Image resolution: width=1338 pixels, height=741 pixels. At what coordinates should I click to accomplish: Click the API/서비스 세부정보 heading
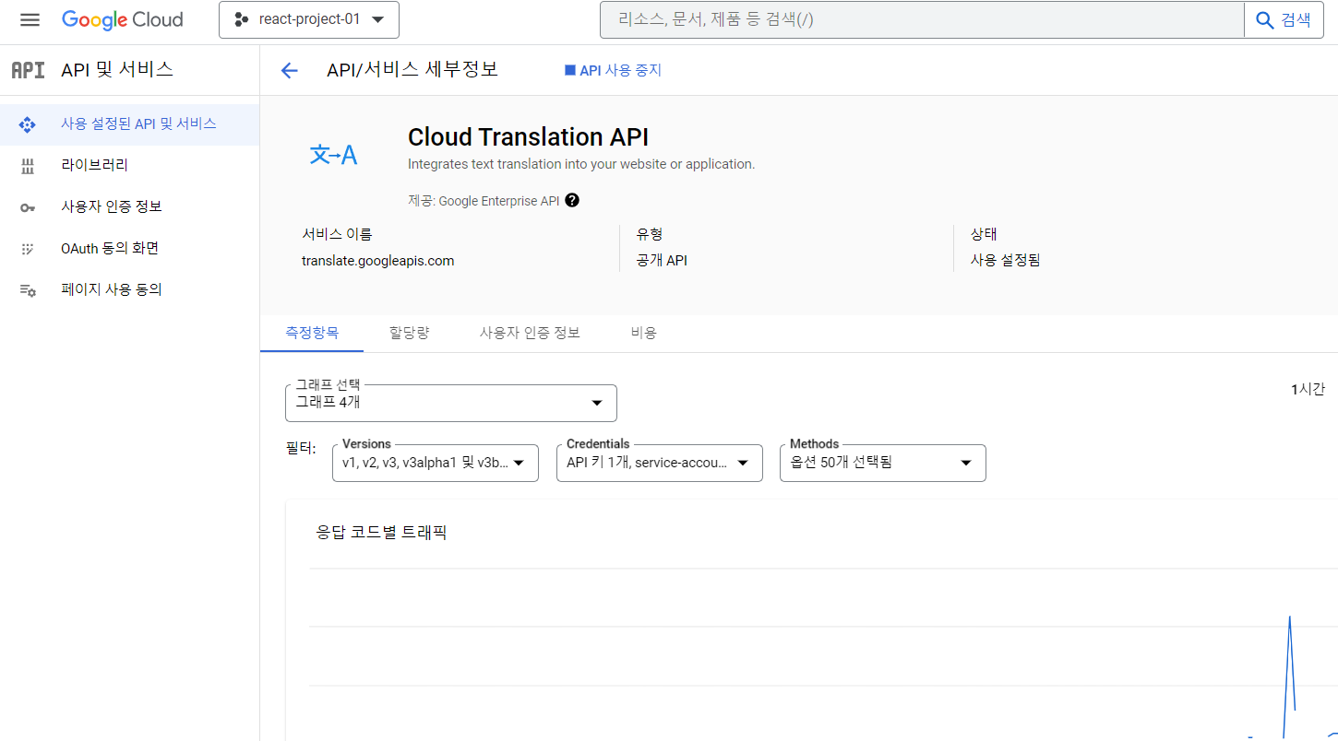coord(412,70)
